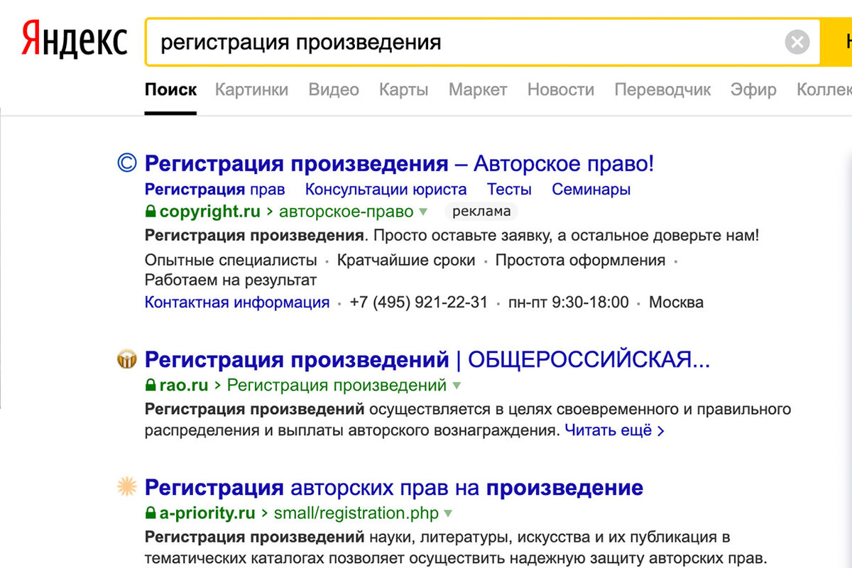Screen dimensions: 852x568
Task: Open the Yandex homepage via the logo
Action: click(73, 40)
